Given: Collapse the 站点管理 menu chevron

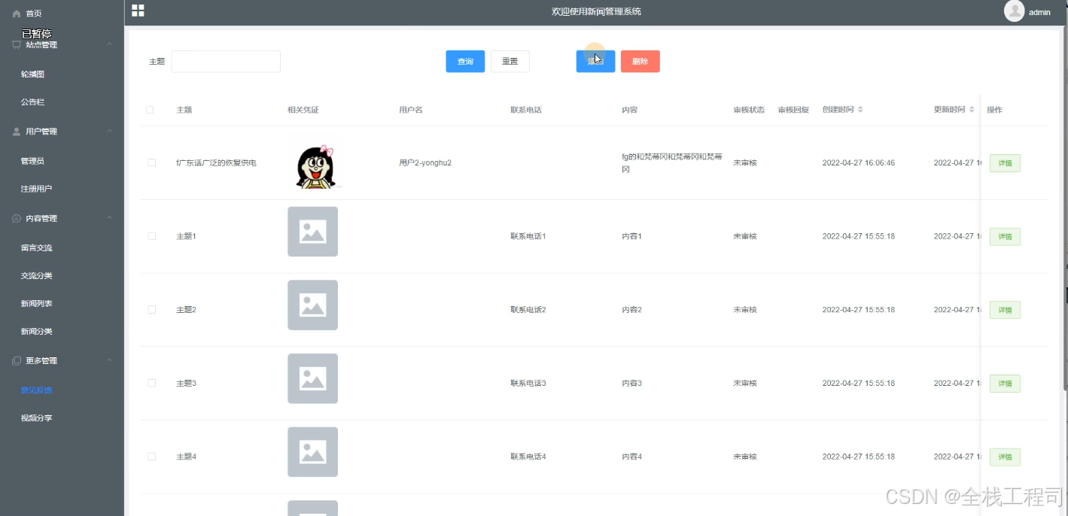Looking at the screenshot, I should click(110, 44).
